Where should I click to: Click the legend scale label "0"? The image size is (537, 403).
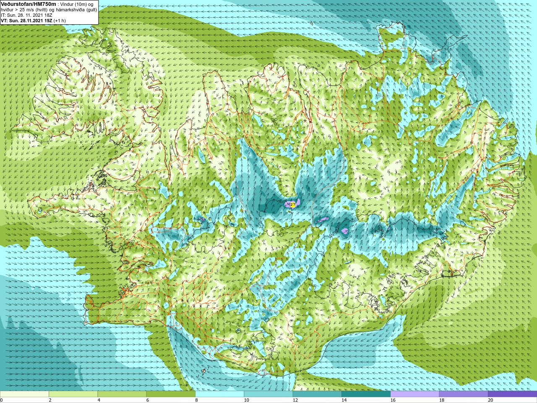click(1, 400)
